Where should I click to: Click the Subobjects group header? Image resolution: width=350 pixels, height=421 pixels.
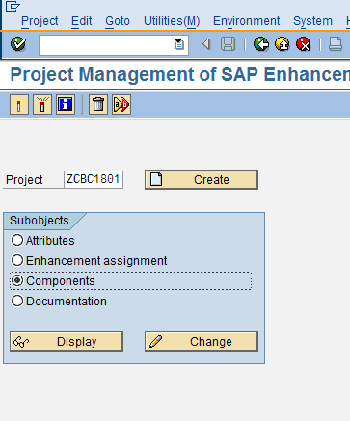pyautogui.click(x=40, y=221)
